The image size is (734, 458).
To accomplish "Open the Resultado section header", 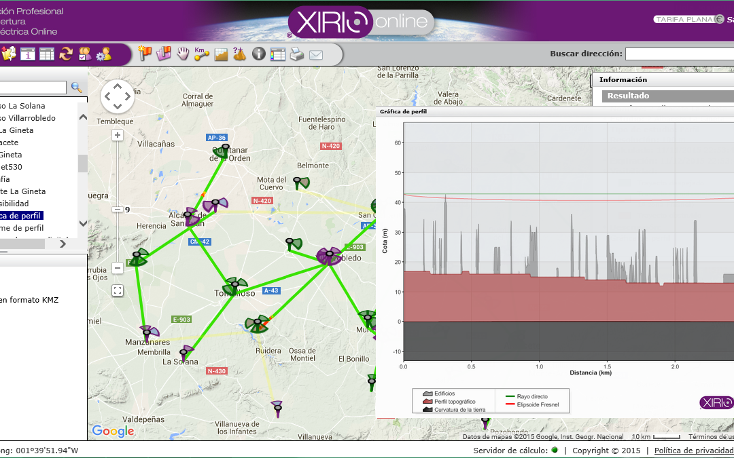I will [668, 96].
